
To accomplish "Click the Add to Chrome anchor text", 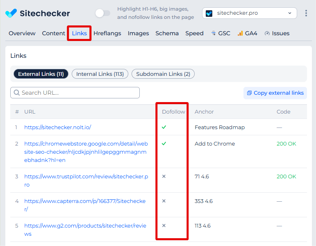I will point(215,143).
